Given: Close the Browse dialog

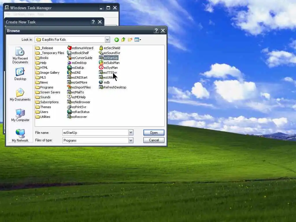Looking at the screenshot, I should point(163,31).
